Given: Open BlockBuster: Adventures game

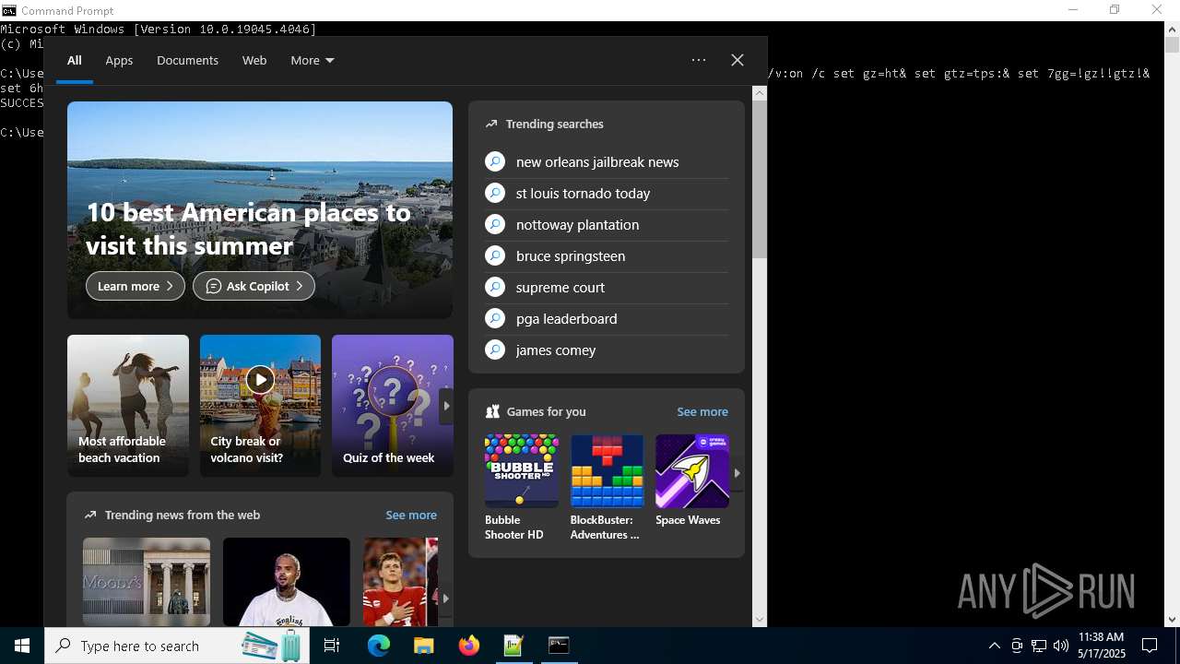Looking at the screenshot, I should (x=607, y=488).
